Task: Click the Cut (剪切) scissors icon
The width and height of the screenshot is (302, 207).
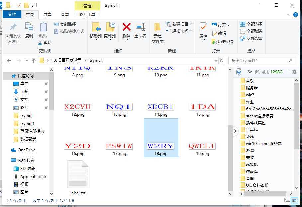Action: 40,43
